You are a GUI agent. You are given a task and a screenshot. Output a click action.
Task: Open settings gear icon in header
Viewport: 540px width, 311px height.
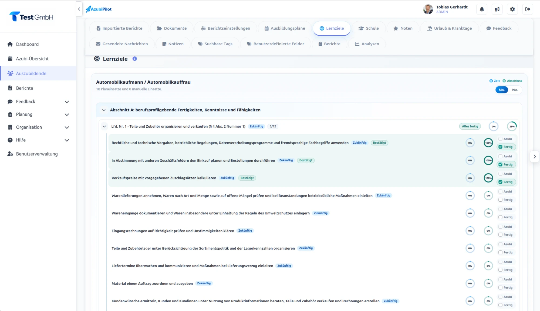tap(512, 9)
